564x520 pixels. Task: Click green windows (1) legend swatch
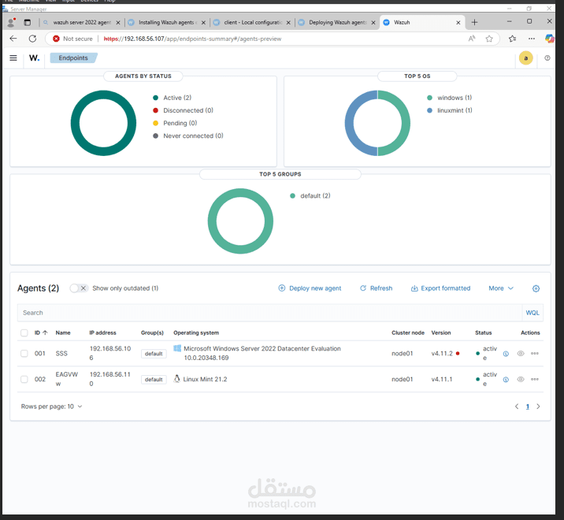(x=429, y=98)
